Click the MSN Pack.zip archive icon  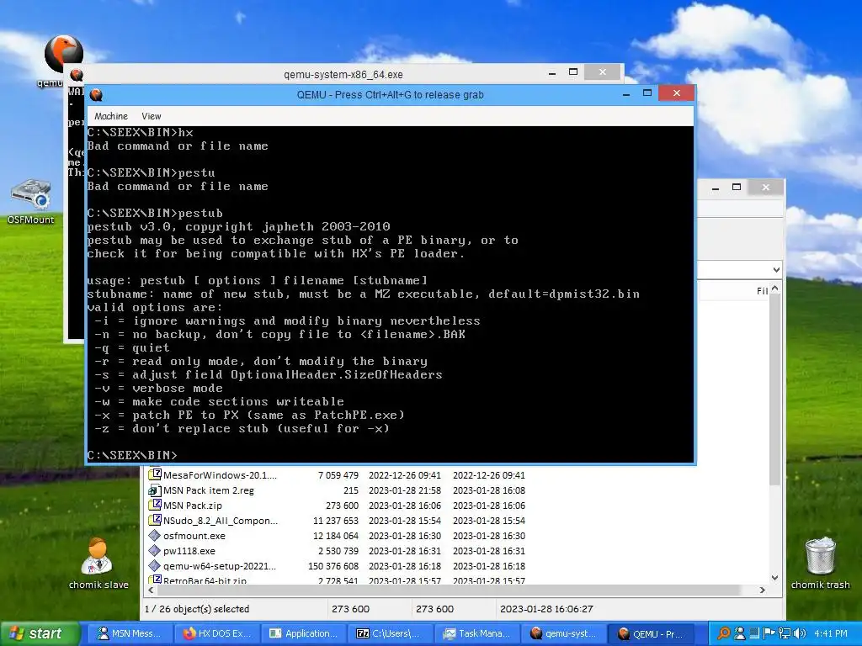click(x=155, y=505)
